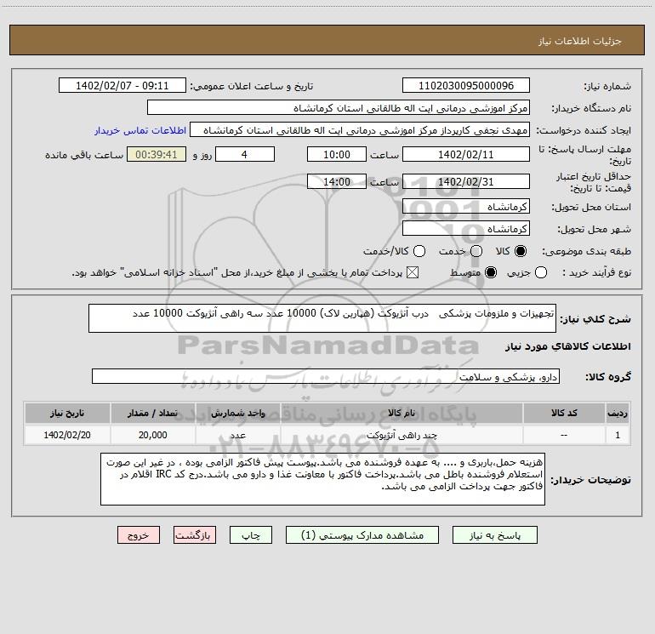Click the quantity cell 20,000
This screenshot has height=634, width=655.
[152, 435]
